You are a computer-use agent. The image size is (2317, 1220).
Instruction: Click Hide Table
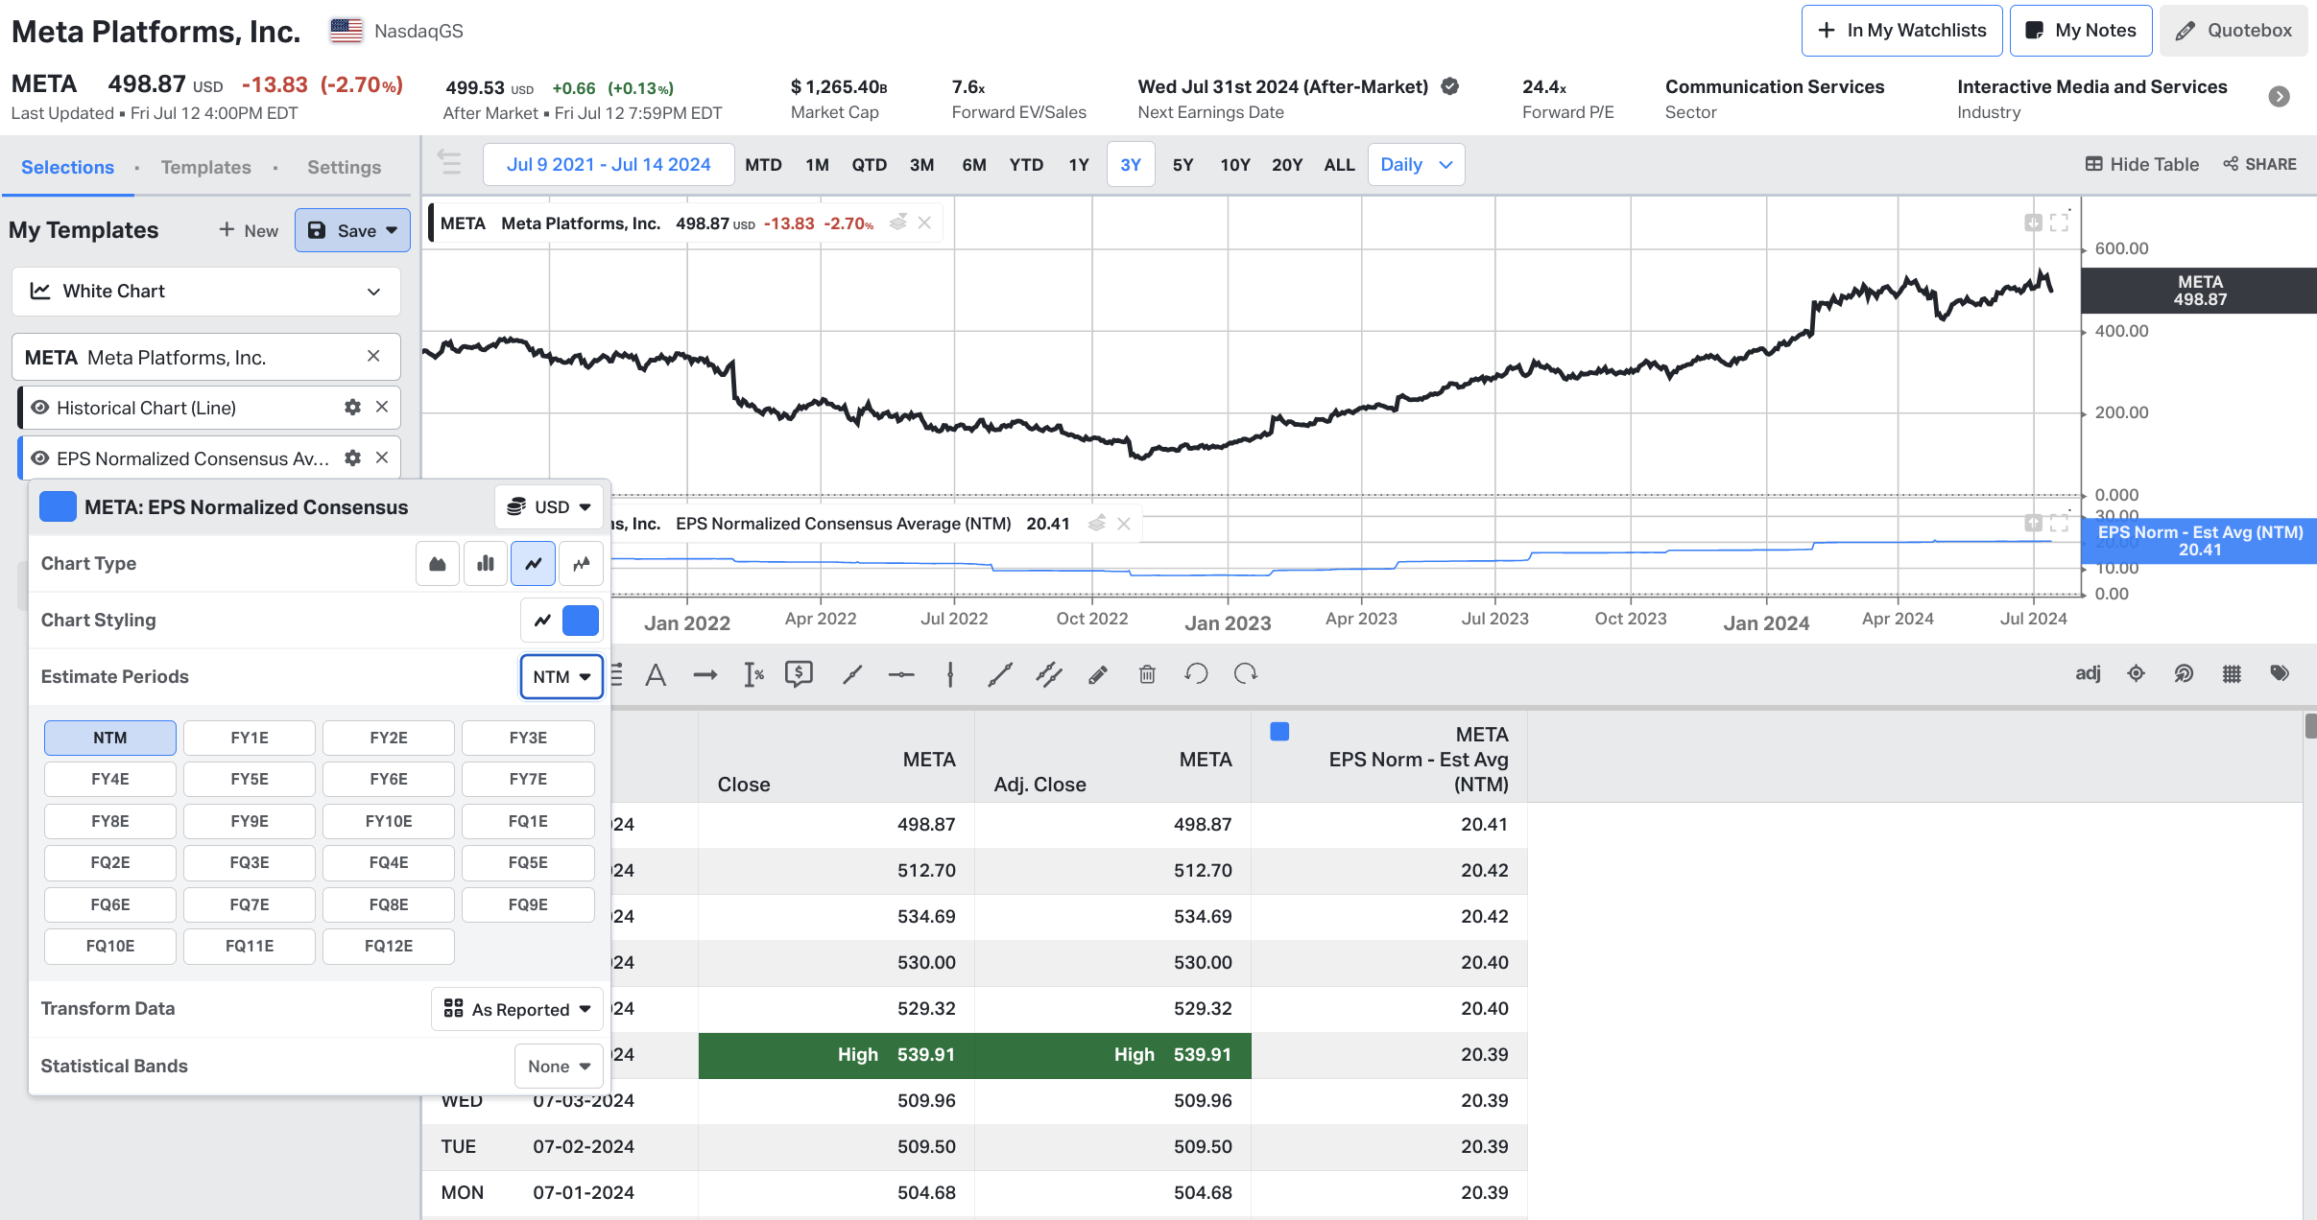2141,164
